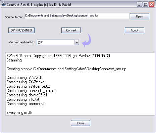Viewport: 156px width, 133px height.
Task: Select the Compressing info.txt line
Action: (23, 99)
